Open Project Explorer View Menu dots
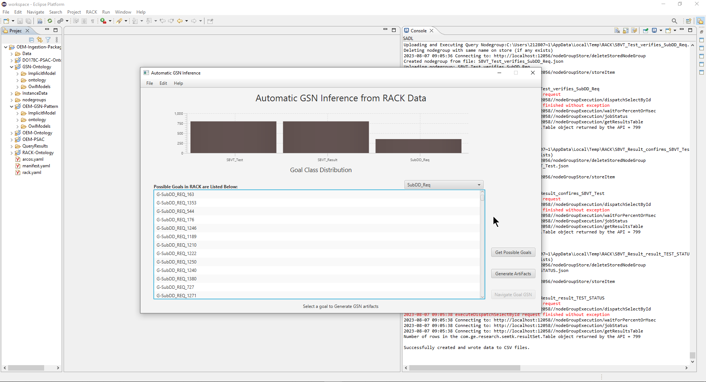 (x=57, y=40)
